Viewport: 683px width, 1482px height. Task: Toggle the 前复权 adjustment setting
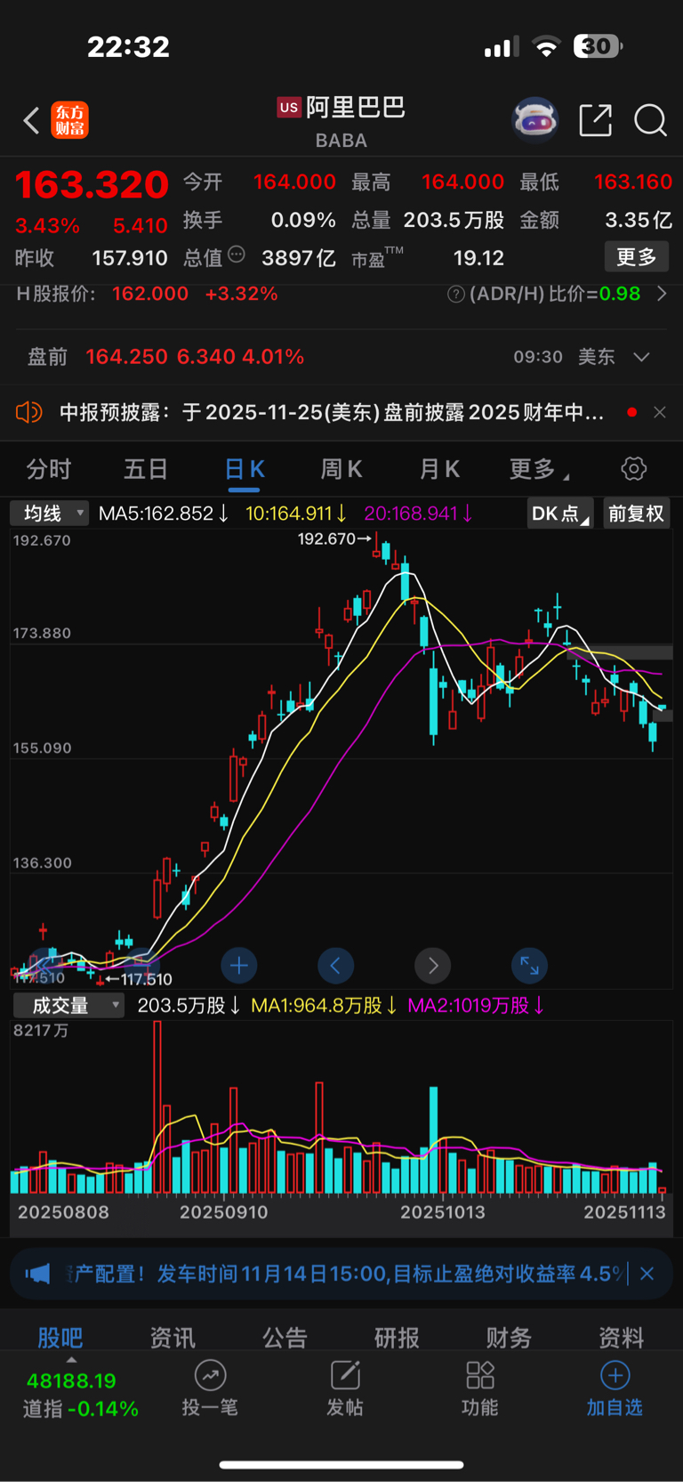636,514
